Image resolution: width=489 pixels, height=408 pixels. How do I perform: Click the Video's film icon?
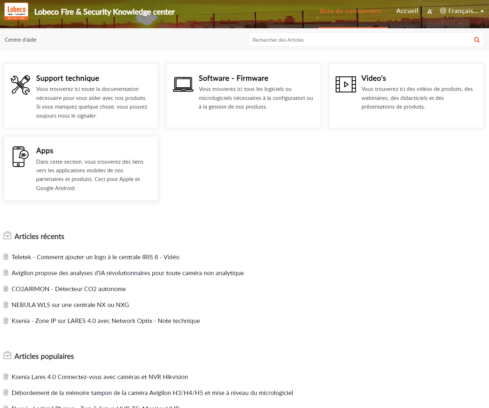[x=346, y=84]
